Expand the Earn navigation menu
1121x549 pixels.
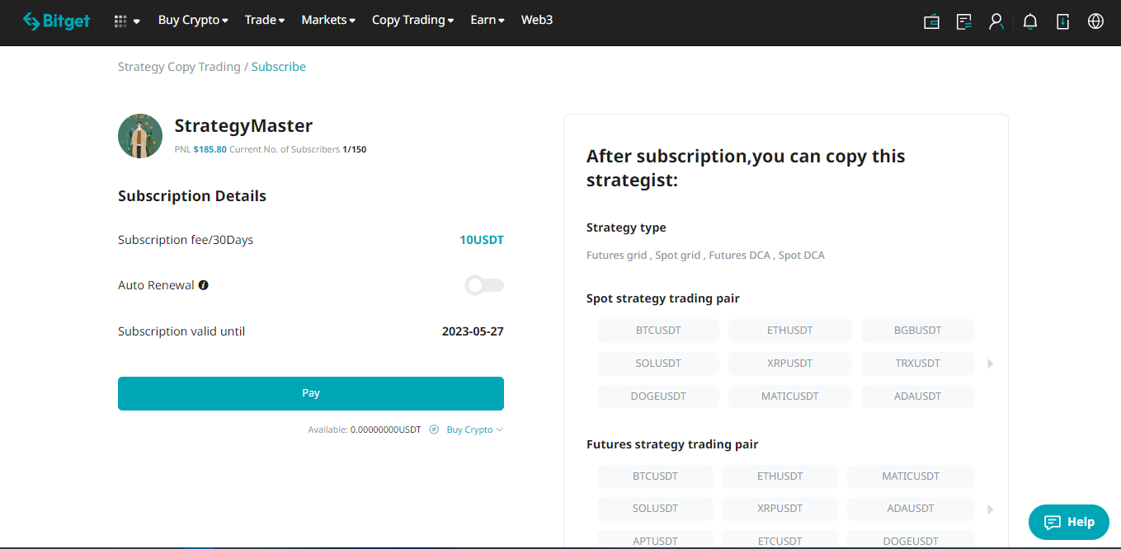click(x=487, y=20)
